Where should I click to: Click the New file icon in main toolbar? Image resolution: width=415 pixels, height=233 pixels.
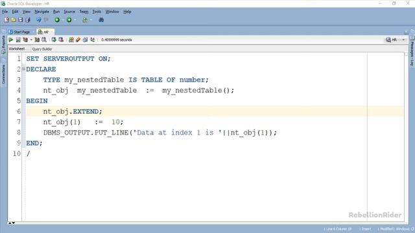tap(6, 20)
